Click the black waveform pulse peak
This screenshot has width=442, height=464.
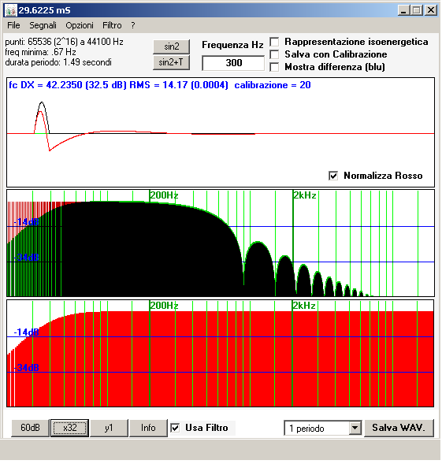click(42, 102)
